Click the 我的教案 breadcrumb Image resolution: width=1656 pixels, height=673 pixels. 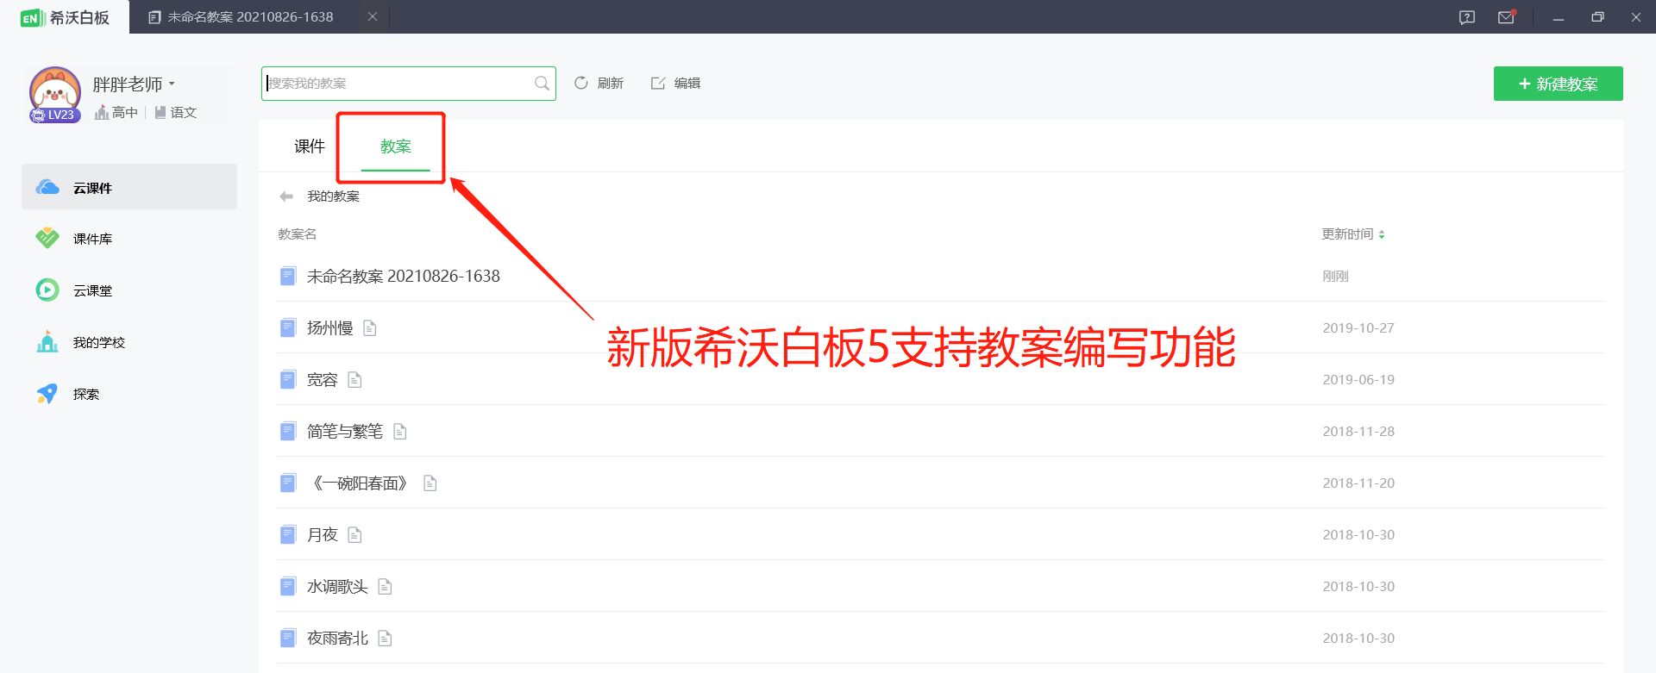point(334,196)
